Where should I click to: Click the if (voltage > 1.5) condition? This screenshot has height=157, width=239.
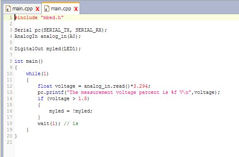coord(63,98)
